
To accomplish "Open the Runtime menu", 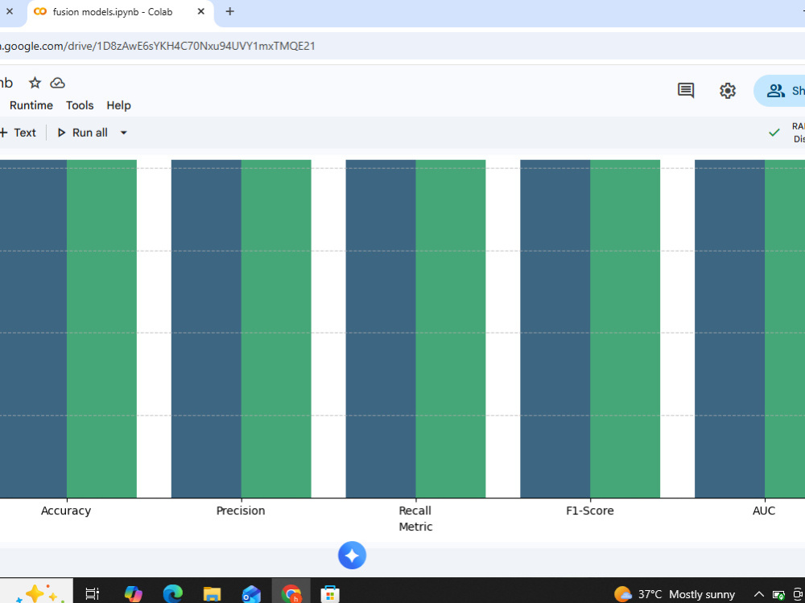I will [x=31, y=105].
